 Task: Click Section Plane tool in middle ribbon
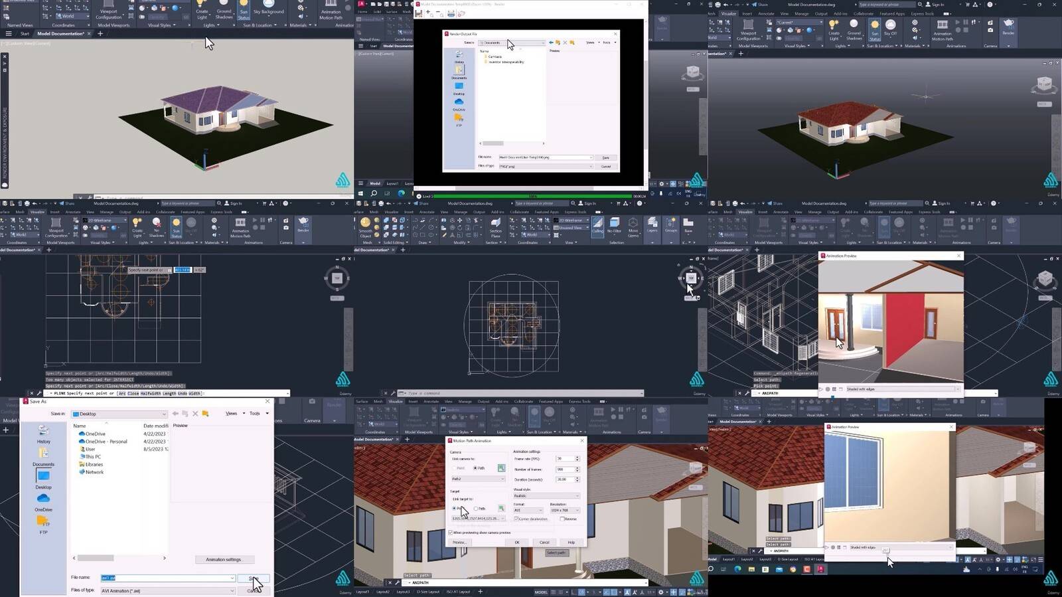496,227
